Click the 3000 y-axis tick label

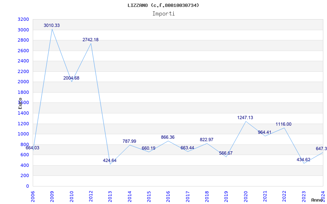pyautogui.click(x=23, y=30)
